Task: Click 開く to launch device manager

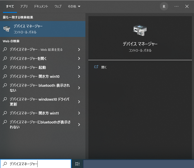Action: pyautogui.click(x=104, y=67)
